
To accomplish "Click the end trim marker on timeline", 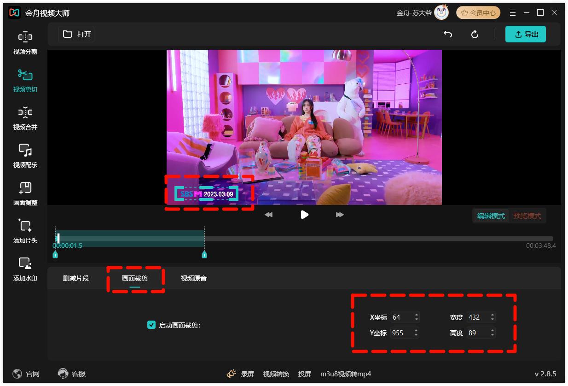I will point(204,254).
